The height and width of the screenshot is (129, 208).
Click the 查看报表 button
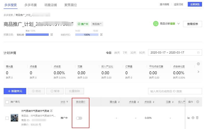pos(192,24)
